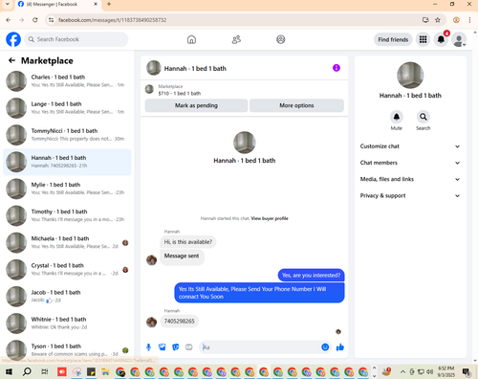Click Find friends button

[x=393, y=39]
